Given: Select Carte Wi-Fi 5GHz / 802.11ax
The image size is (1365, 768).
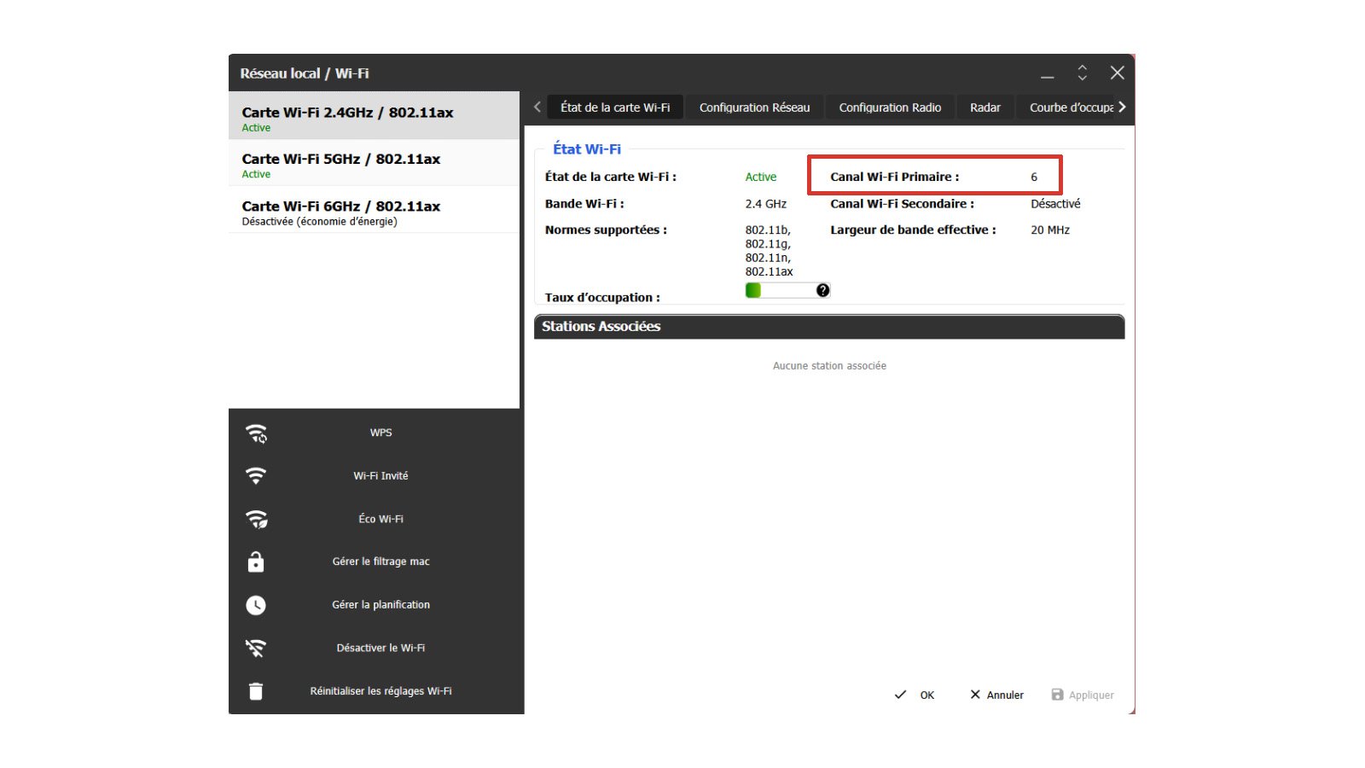Looking at the screenshot, I should click(x=374, y=164).
